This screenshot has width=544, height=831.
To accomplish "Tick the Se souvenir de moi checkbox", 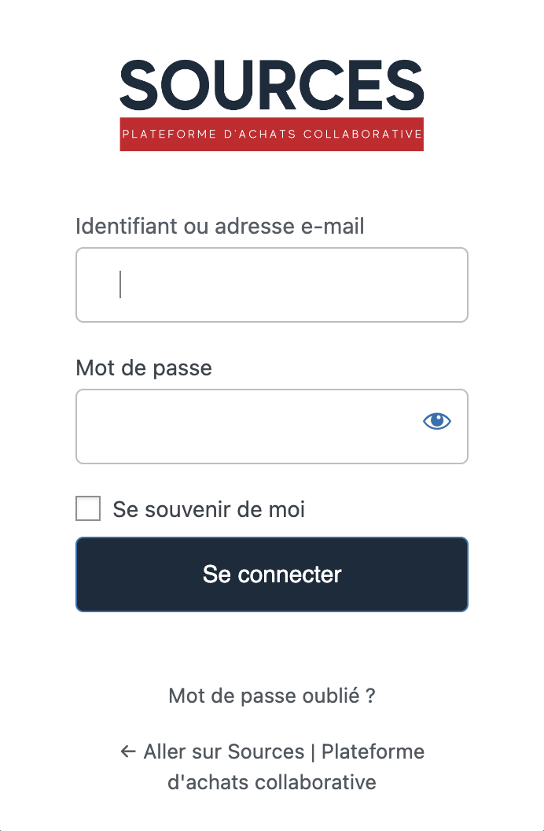I will [x=88, y=509].
